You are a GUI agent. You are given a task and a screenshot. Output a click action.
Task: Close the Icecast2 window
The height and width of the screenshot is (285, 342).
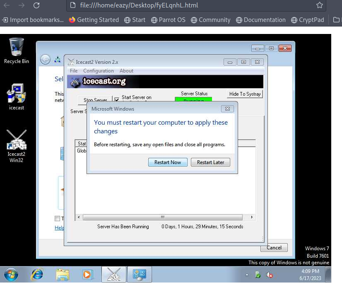pyautogui.click(x=258, y=62)
